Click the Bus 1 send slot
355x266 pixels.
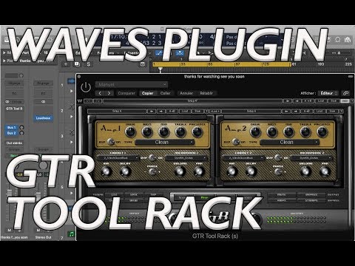[x=11, y=128]
